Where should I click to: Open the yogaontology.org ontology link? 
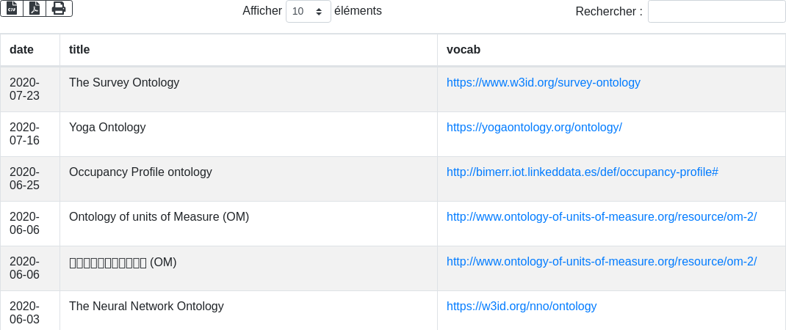tap(534, 127)
